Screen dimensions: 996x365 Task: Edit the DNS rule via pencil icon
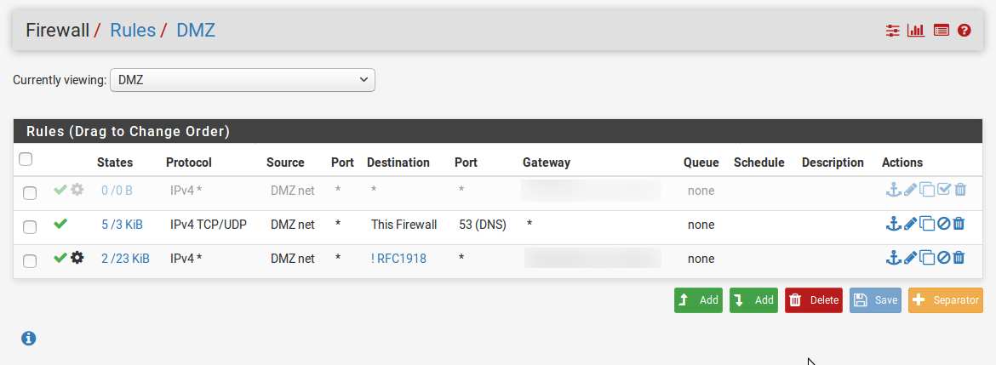pyautogui.click(x=910, y=224)
